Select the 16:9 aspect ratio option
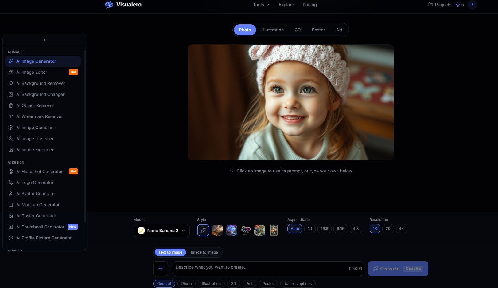The width and height of the screenshot is (498, 288). click(x=324, y=229)
